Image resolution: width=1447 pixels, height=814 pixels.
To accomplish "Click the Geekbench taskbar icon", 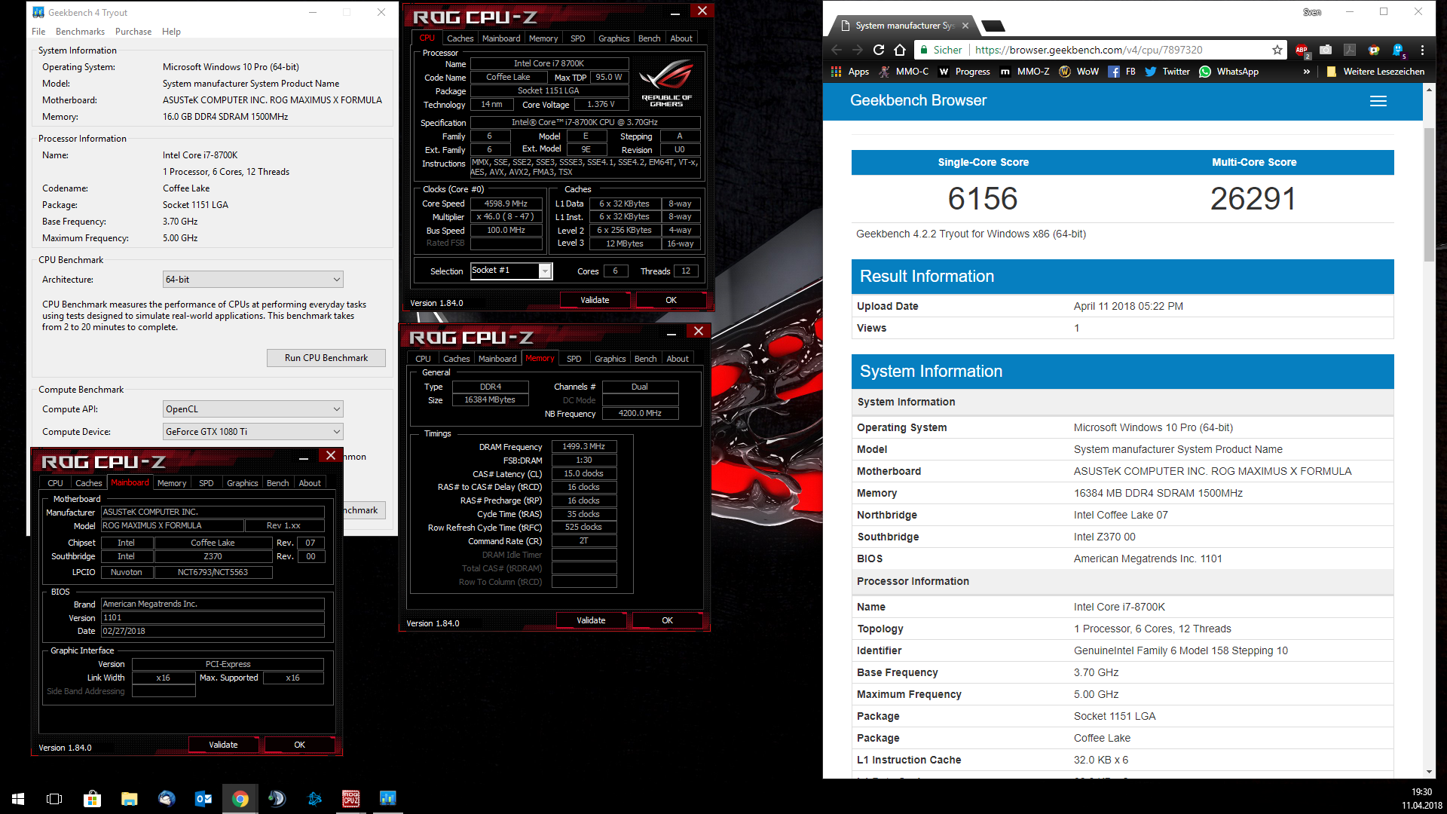I will (388, 798).
